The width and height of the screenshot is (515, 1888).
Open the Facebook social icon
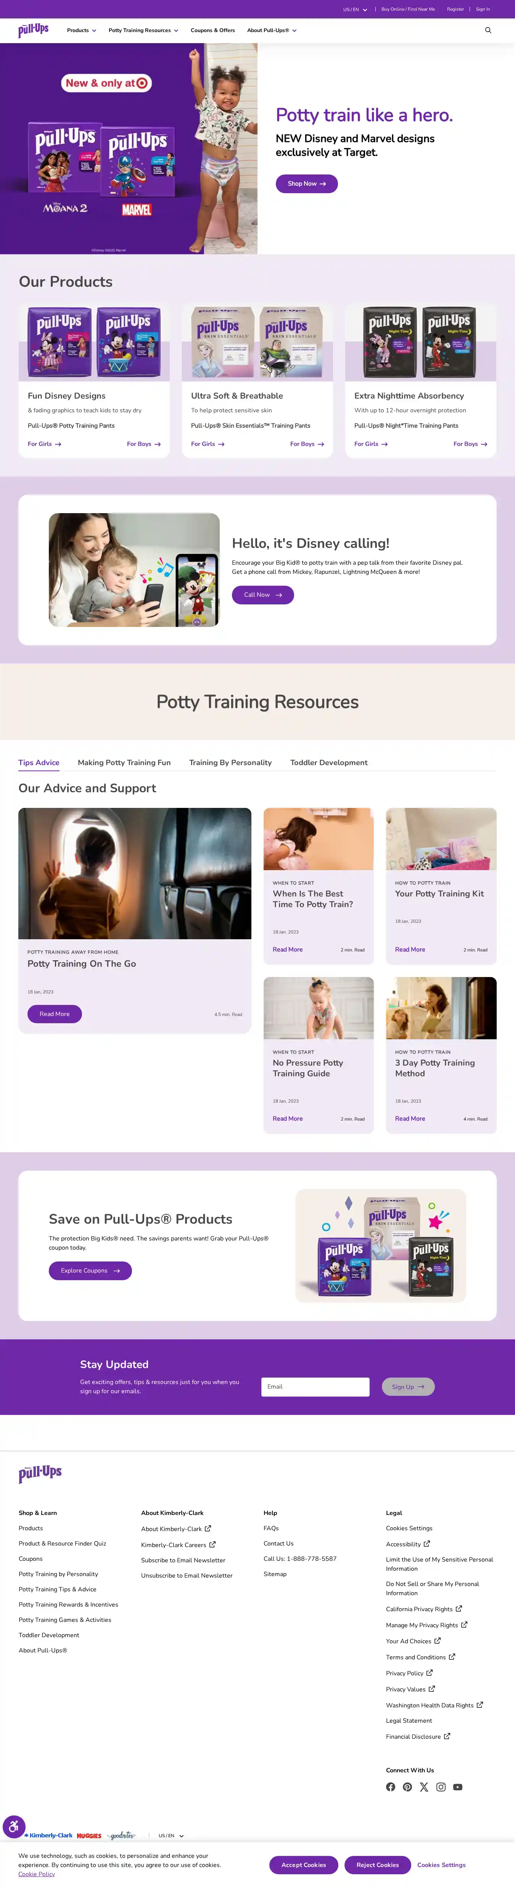[x=391, y=1787]
